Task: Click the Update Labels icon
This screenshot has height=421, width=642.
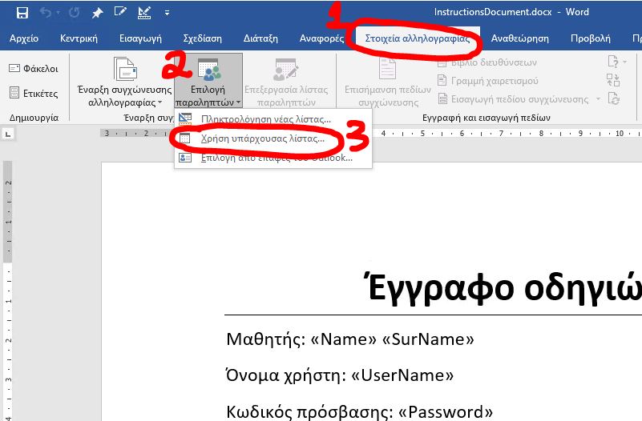Action: (x=613, y=98)
